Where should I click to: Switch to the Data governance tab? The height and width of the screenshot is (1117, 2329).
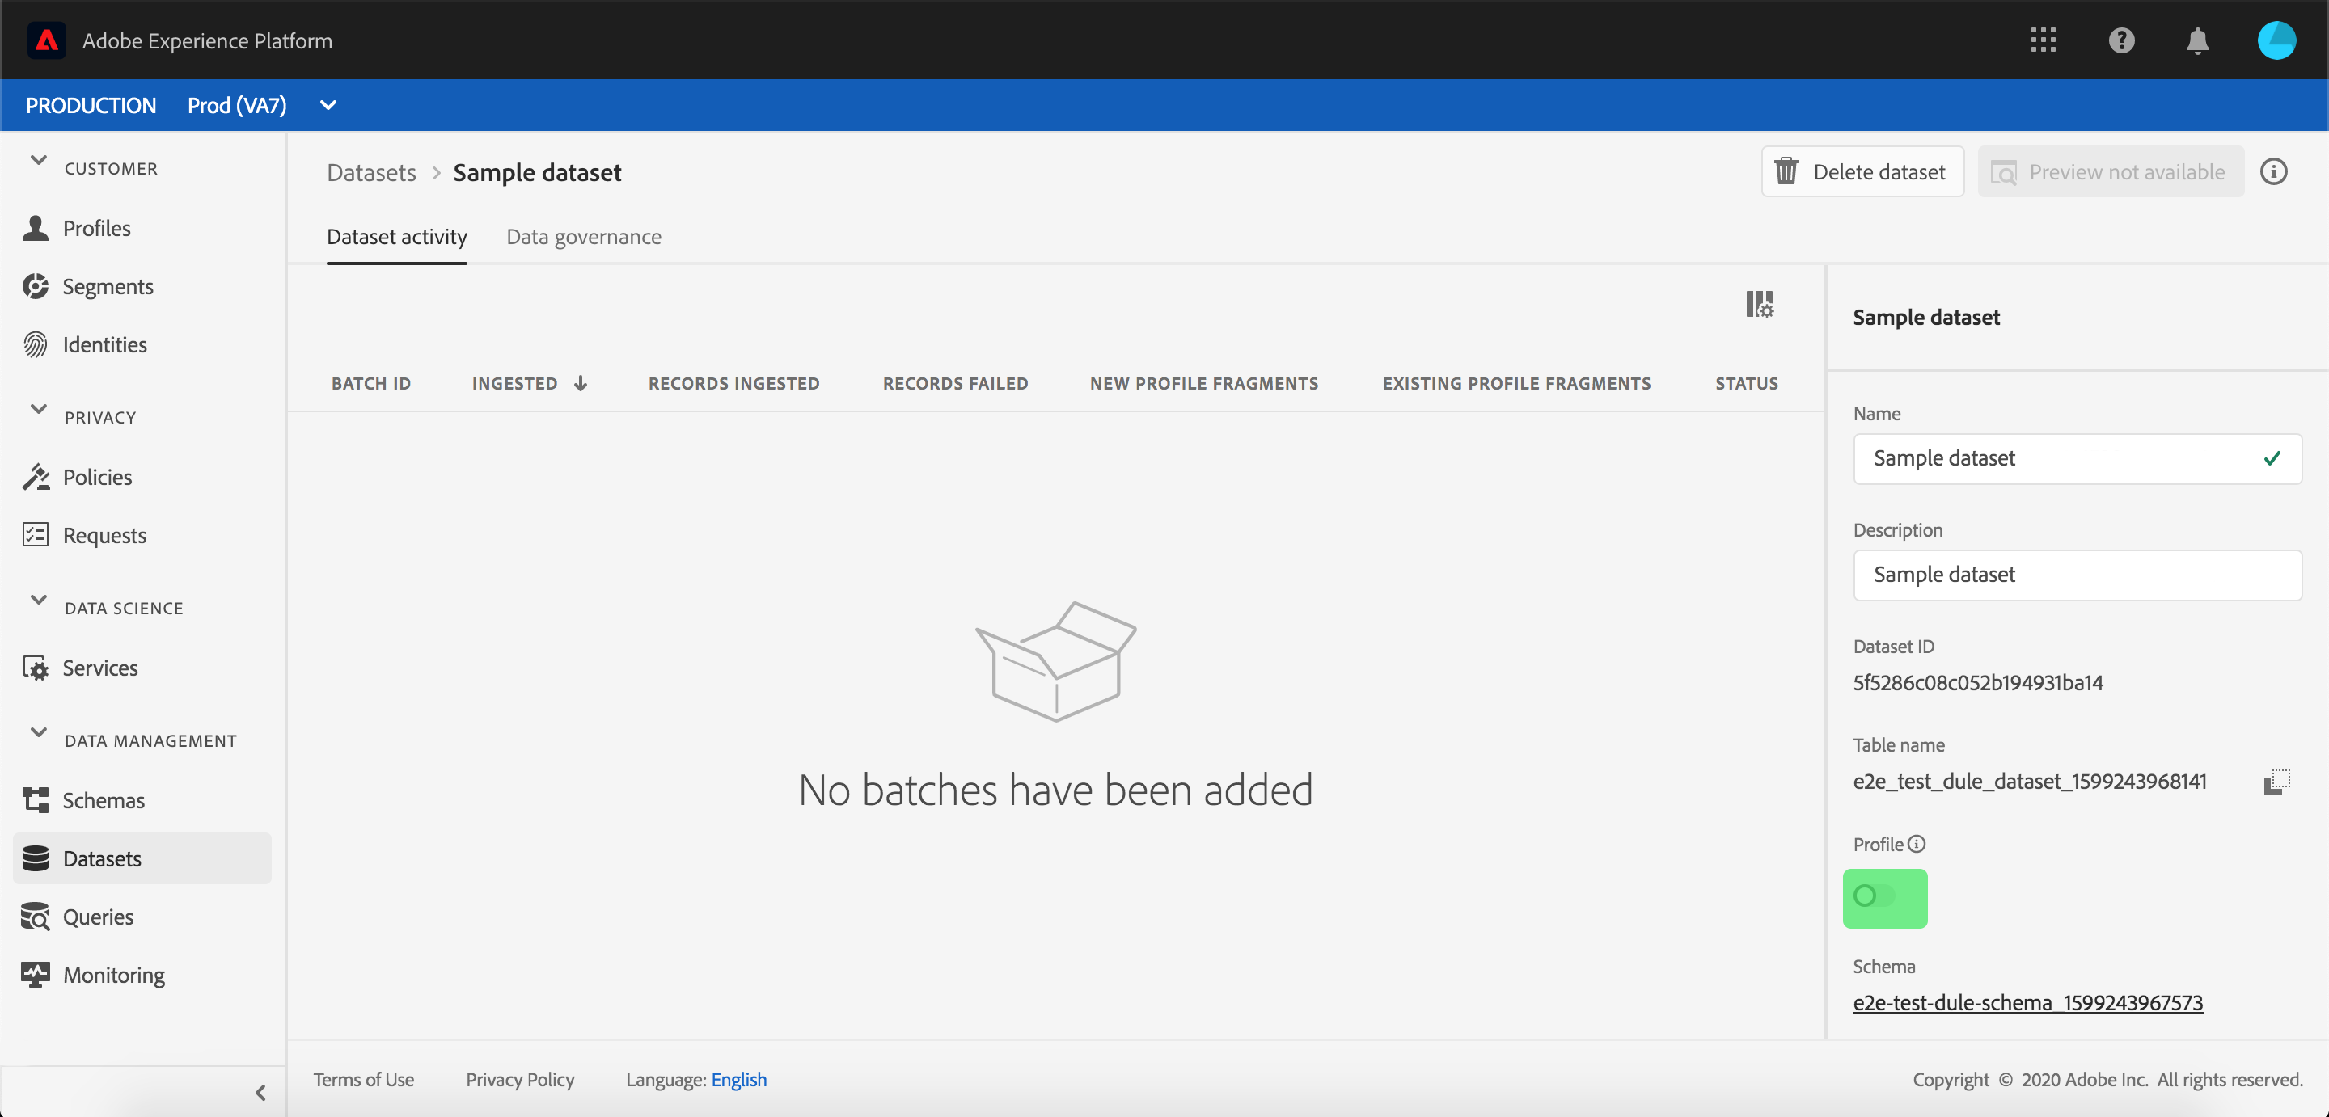click(x=583, y=237)
